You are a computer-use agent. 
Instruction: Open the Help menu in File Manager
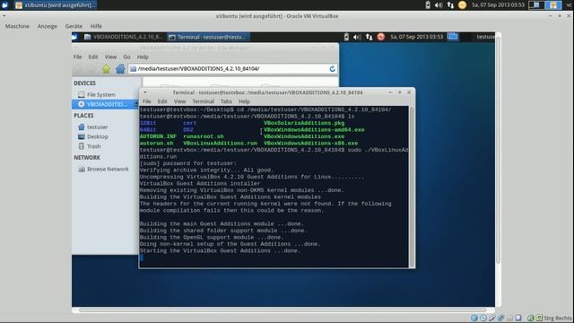(143, 57)
